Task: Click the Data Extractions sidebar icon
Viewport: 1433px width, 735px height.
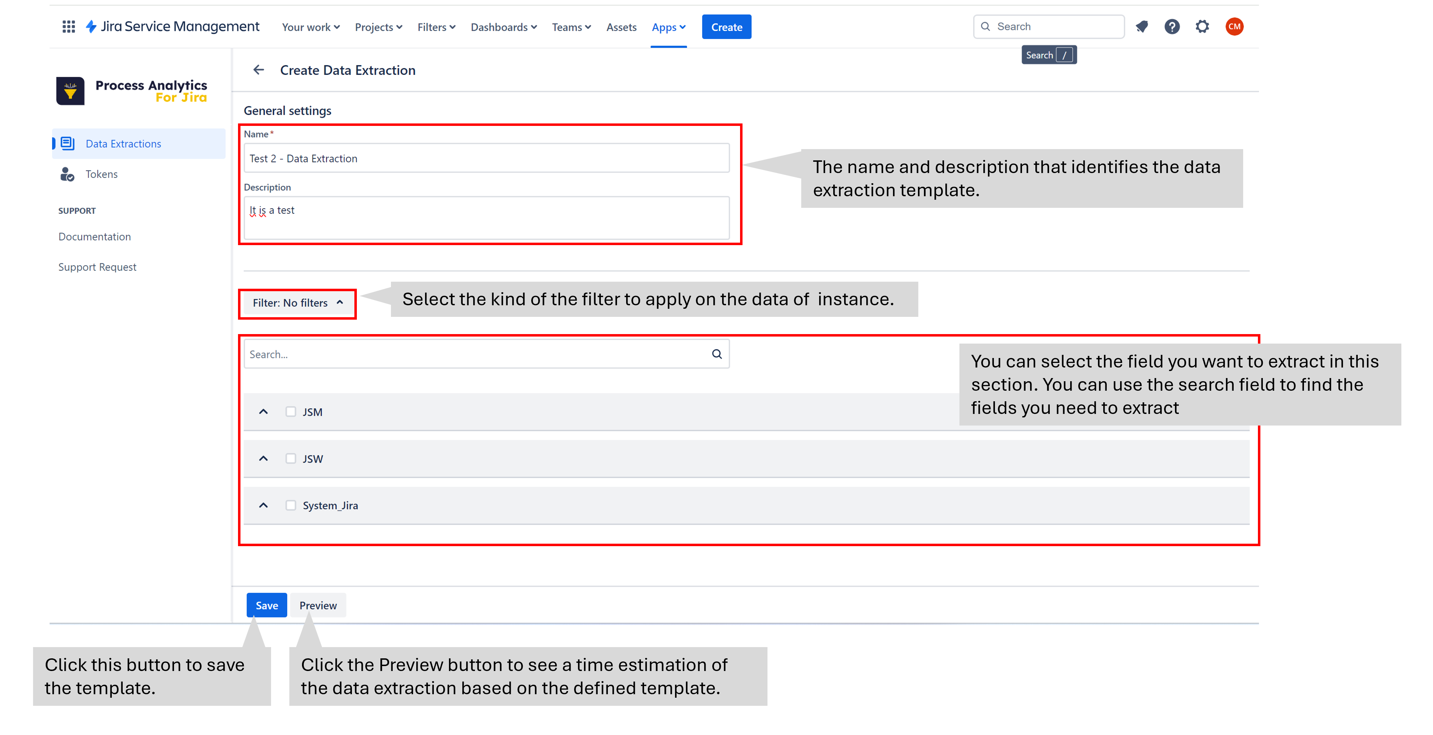Action: pos(67,143)
